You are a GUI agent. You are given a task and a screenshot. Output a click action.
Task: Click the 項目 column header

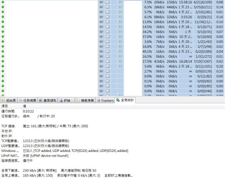coord(5,106)
